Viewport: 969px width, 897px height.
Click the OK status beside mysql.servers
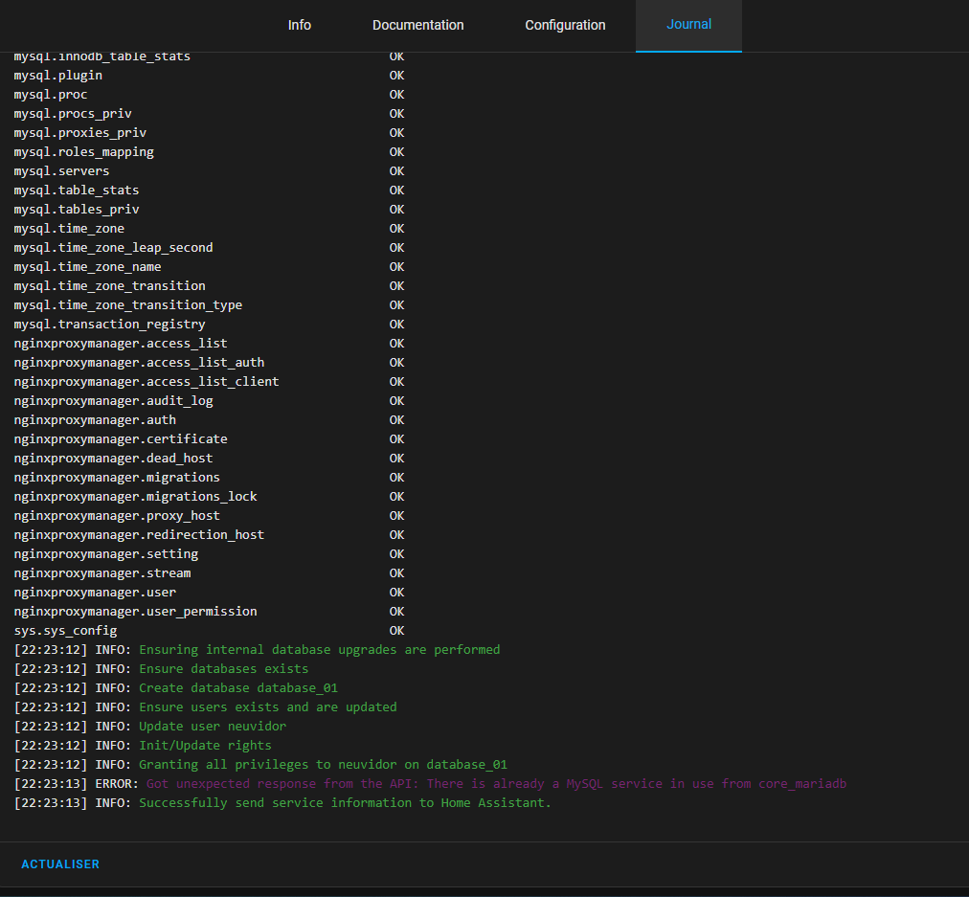tap(396, 171)
